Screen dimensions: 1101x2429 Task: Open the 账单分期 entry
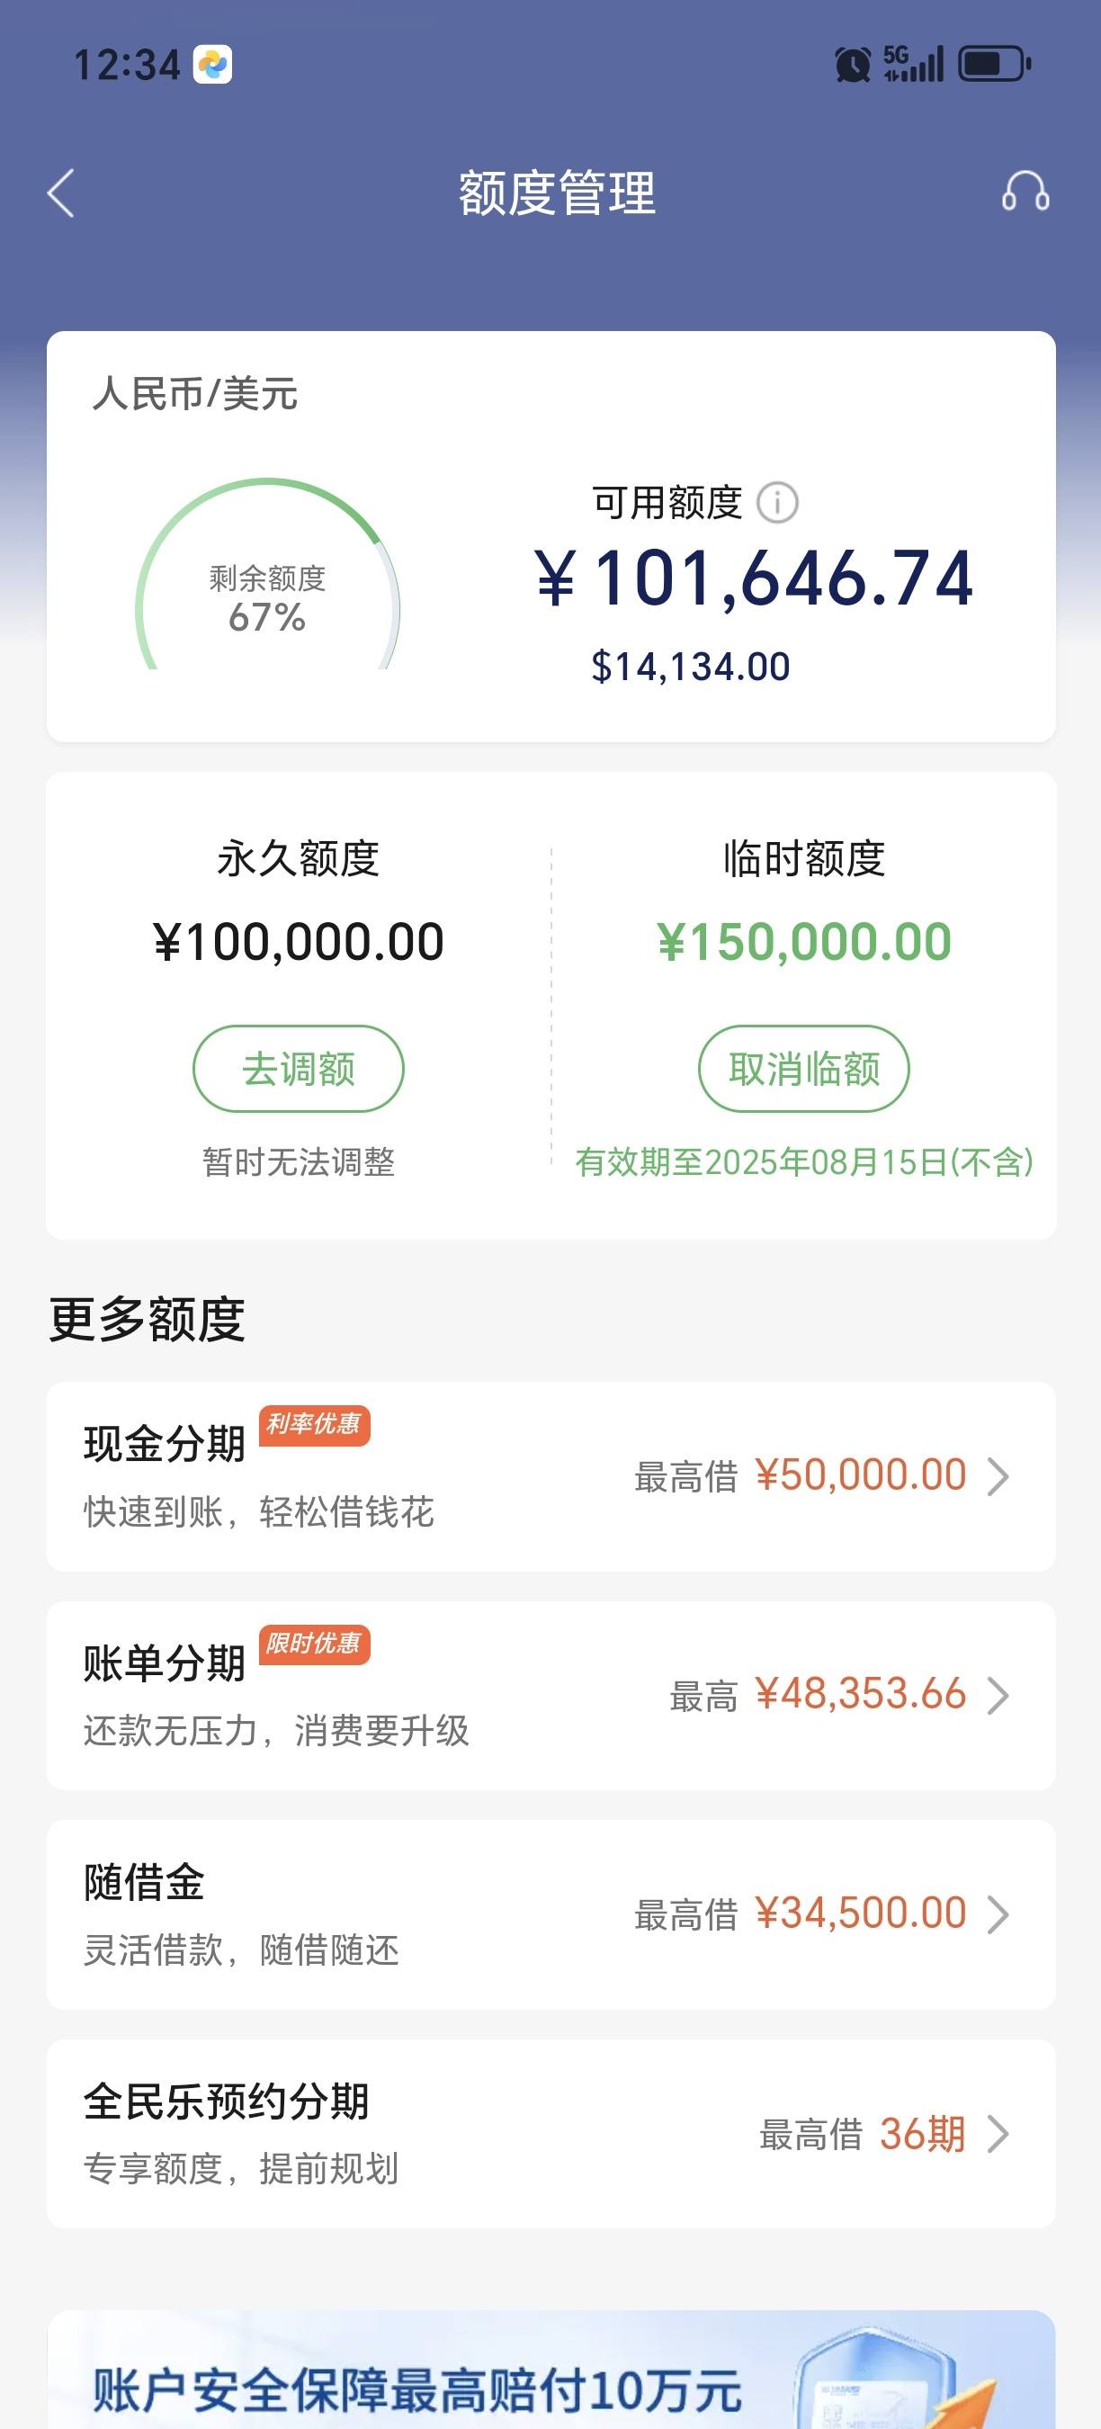[x=550, y=1696]
